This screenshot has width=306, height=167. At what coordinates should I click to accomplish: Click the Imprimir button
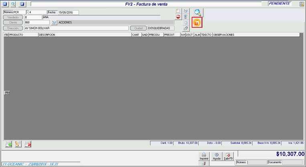[204, 156]
